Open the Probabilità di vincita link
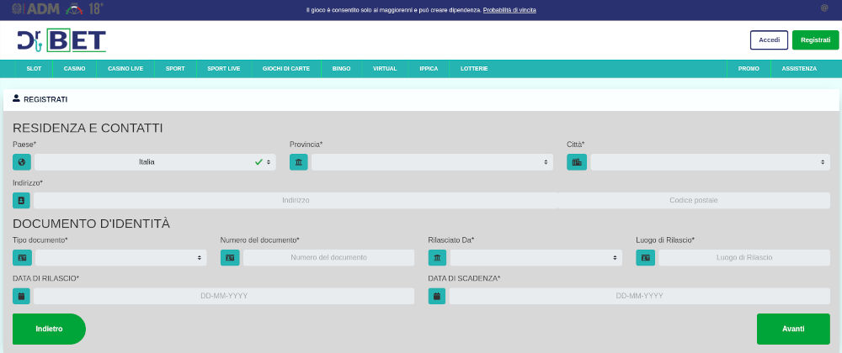Viewport: 842px width, 353px height. [x=509, y=10]
